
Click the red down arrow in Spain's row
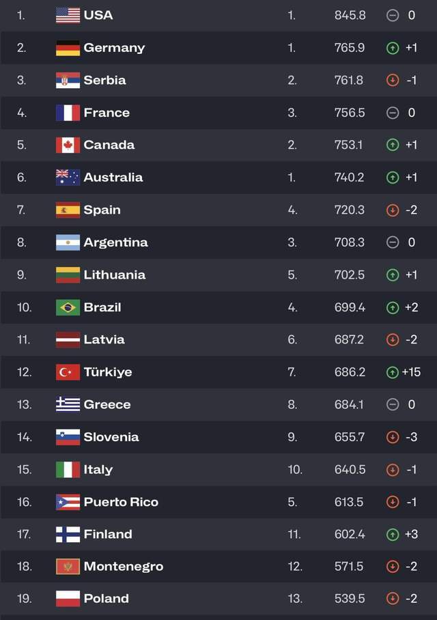392,210
